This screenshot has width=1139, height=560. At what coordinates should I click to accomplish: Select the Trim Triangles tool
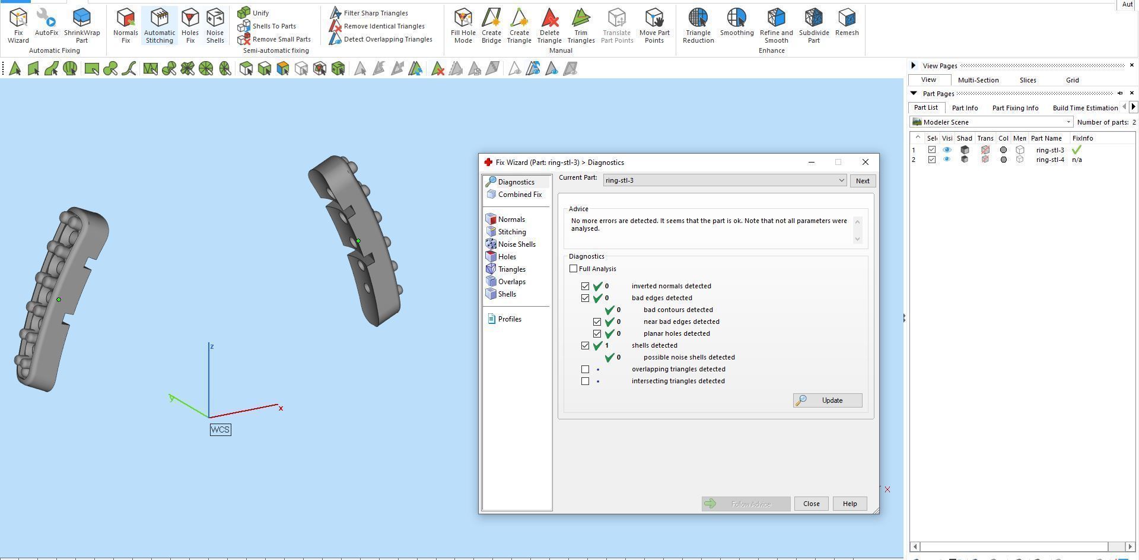(581, 26)
